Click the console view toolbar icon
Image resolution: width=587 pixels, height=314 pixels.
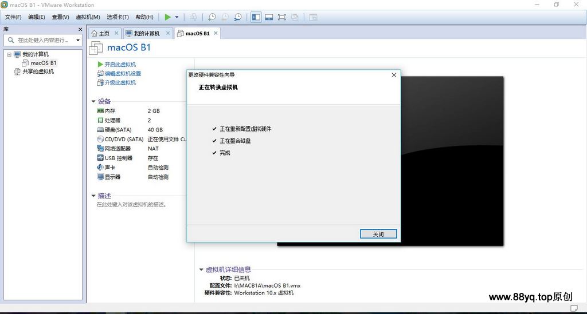313,17
